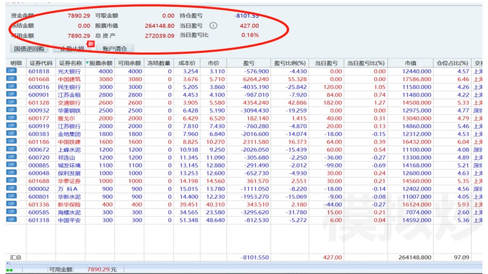Click the 华泰证券 row details icon

click(x=12, y=181)
